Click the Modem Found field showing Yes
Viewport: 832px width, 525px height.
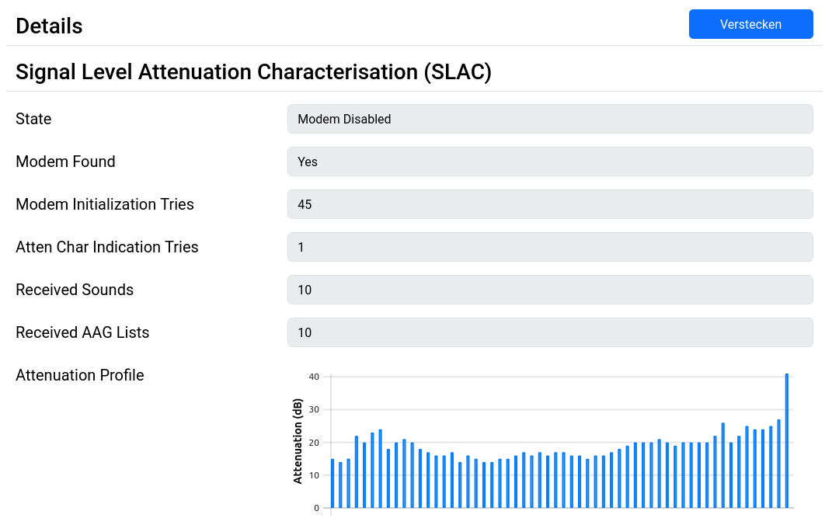pyautogui.click(x=550, y=162)
